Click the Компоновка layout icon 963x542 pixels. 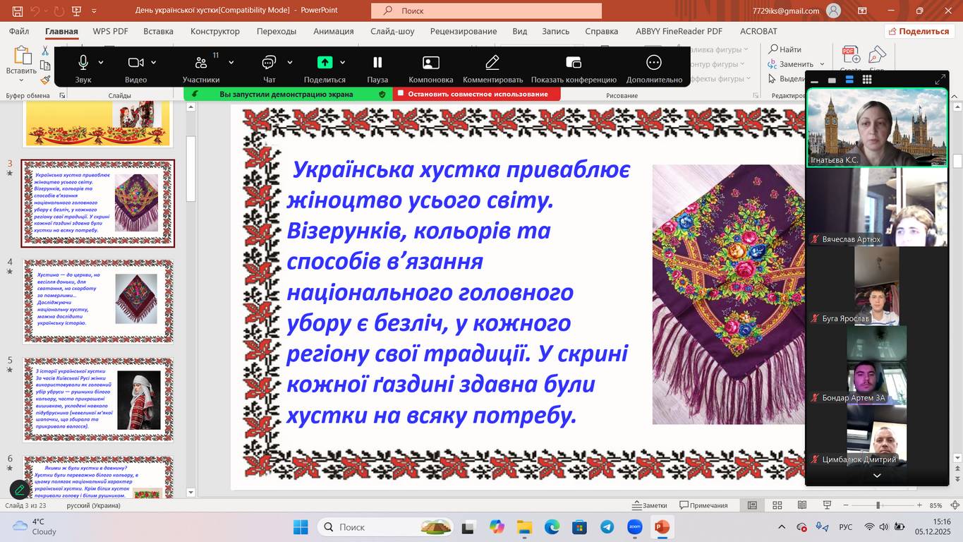(x=430, y=63)
